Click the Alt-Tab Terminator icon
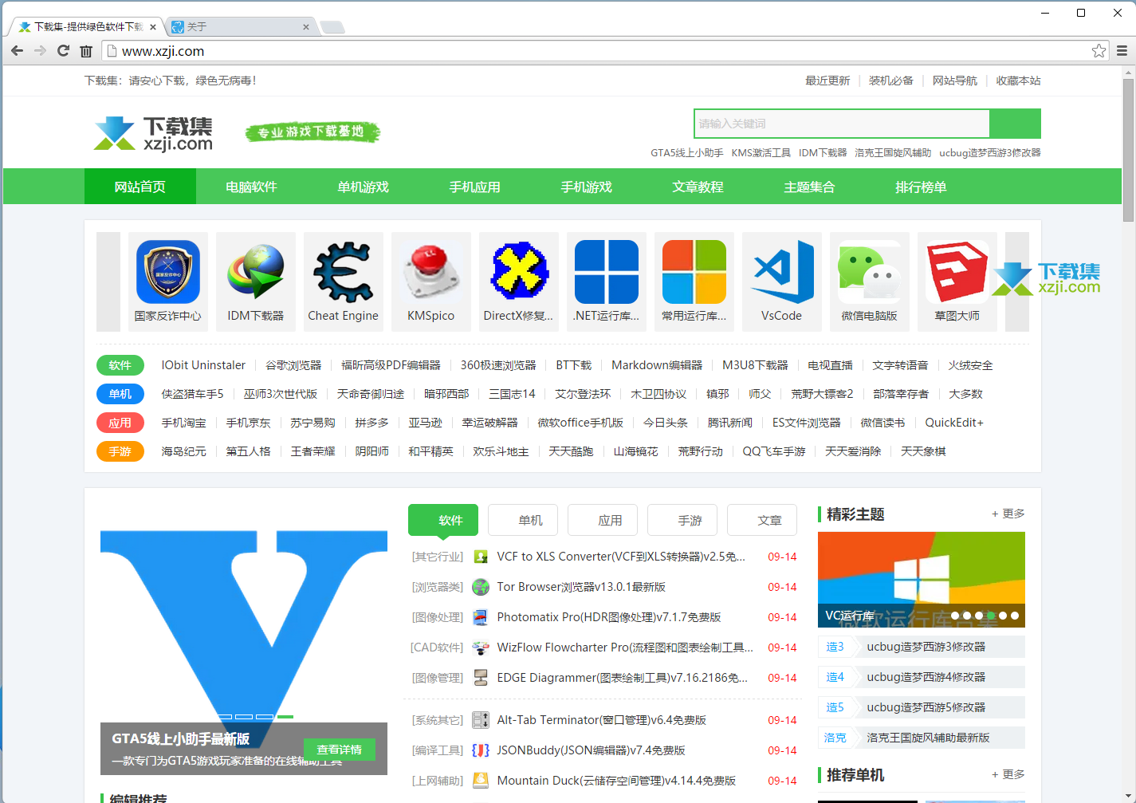The height and width of the screenshot is (803, 1136). (x=481, y=720)
